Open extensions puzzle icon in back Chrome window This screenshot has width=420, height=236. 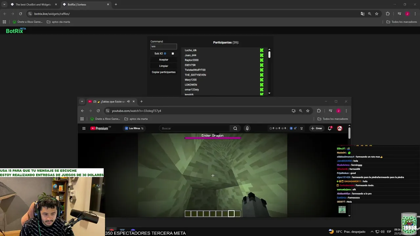point(388,14)
